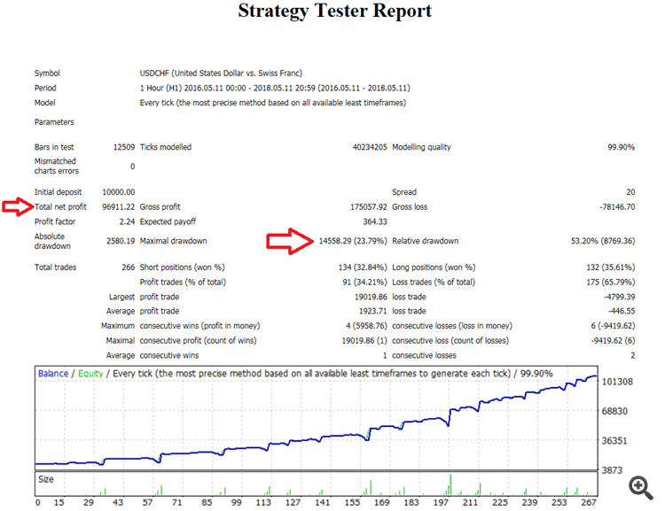Click the chart axis value 101308
Screen dimensions: 665x511
tap(617, 382)
